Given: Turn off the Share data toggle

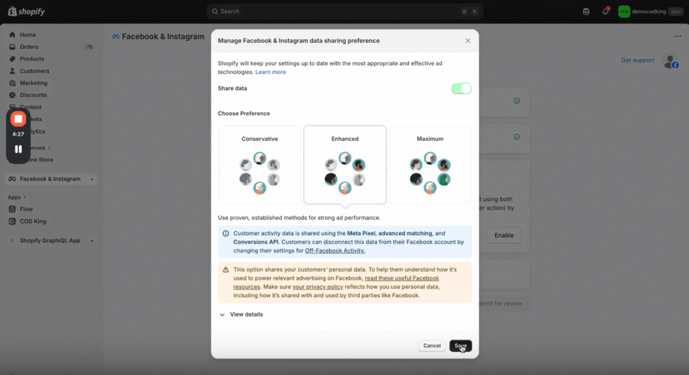Looking at the screenshot, I should pyautogui.click(x=461, y=89).
